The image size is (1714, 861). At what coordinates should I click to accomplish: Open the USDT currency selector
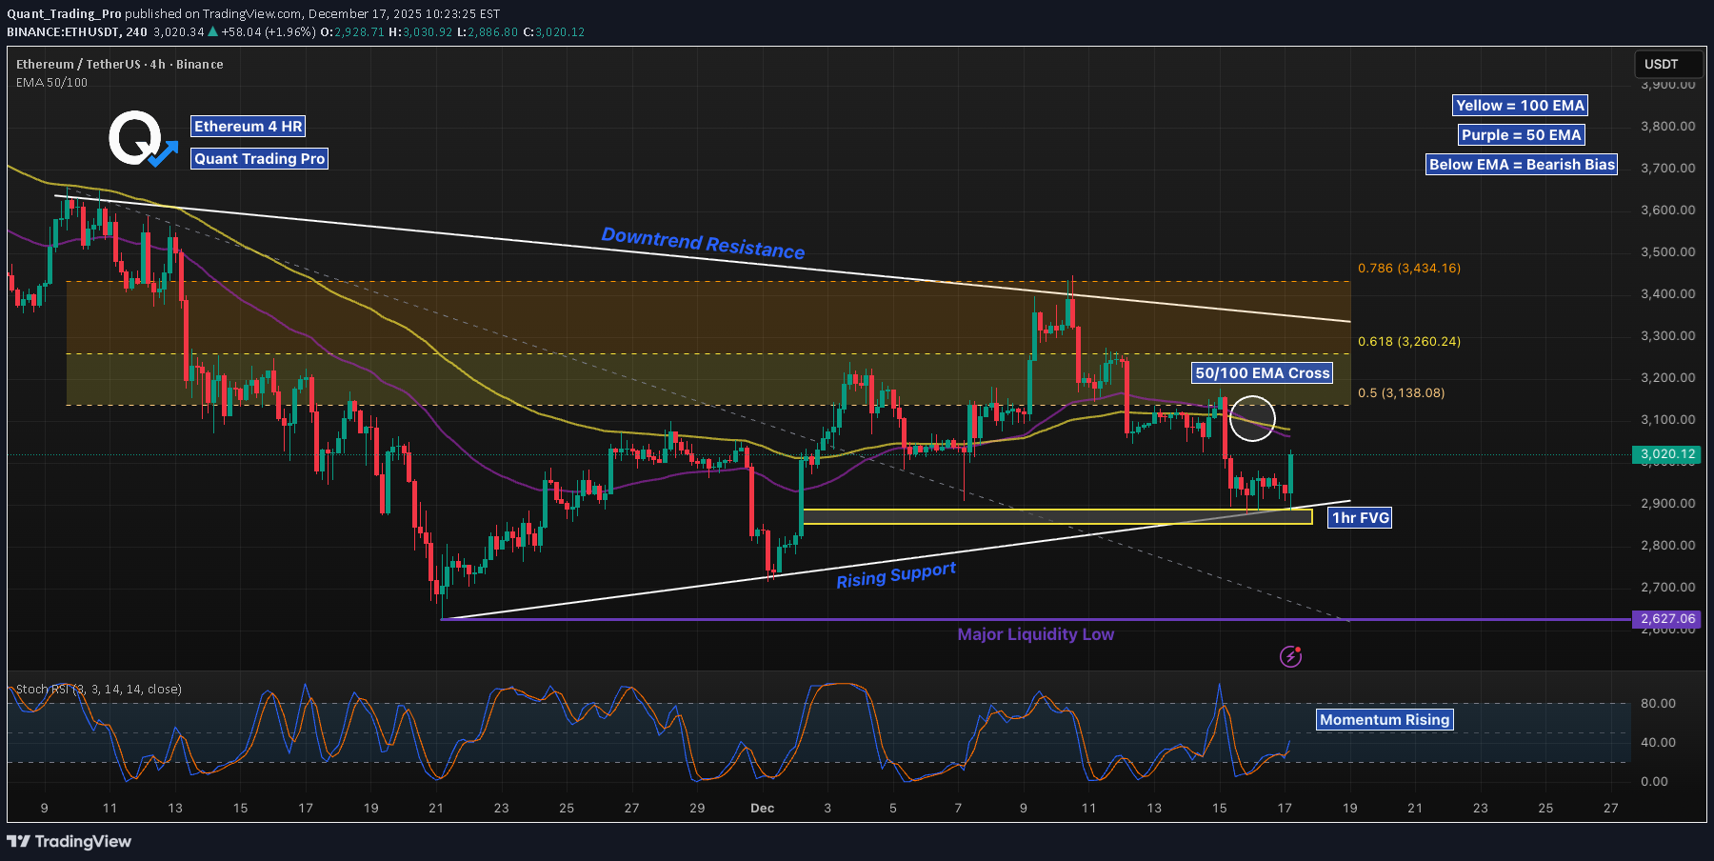pos(1666,64)
